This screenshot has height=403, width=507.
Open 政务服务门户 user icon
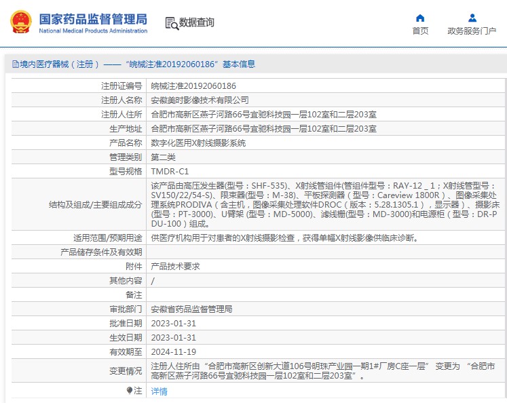[x=472, y=18]
